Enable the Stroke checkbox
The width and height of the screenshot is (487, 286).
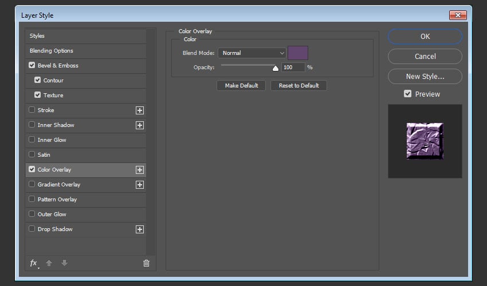(x=32, y=110)
